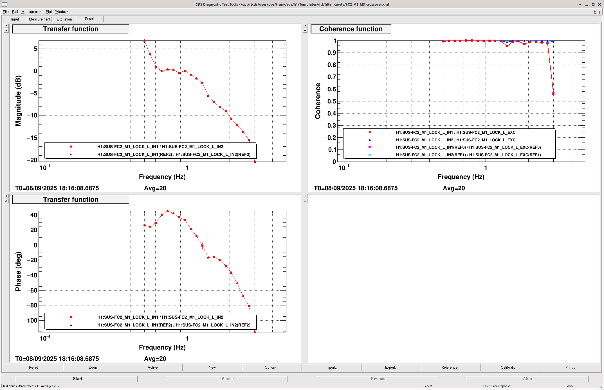Click the Options... button
This screenshot has height=390, width=604.
coord(272,368)
